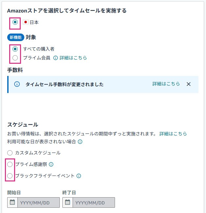206x213 pixels.
Task: Click info icon beside 利用可能な日が表示されない場合
Action: 80,142
